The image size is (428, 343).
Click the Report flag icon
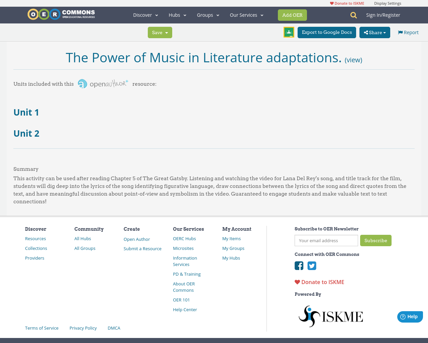point(400,32)
